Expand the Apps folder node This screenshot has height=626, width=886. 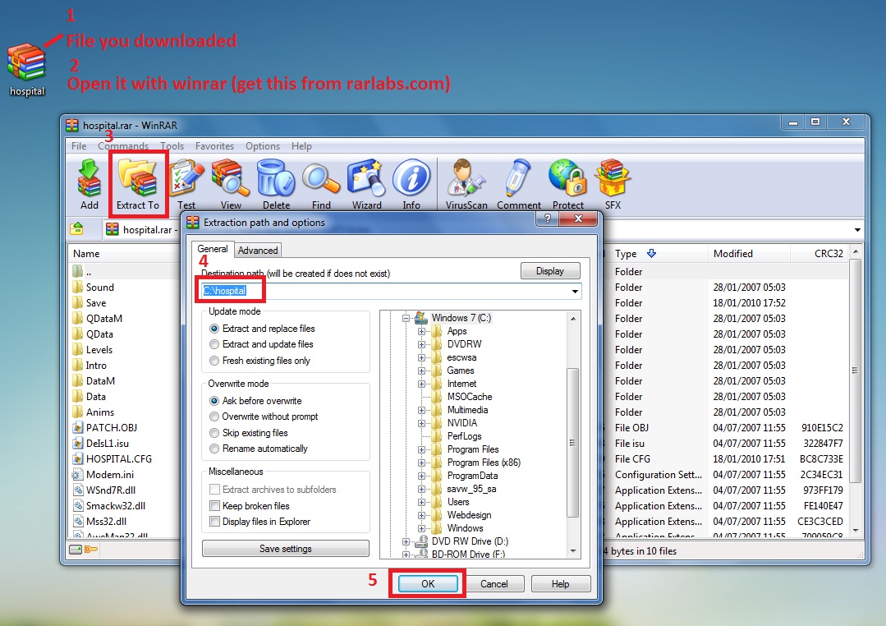click(x=421, y=331)
